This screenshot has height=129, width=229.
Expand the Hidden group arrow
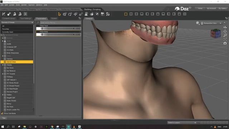pyautogui.click(x=3, y=95)
